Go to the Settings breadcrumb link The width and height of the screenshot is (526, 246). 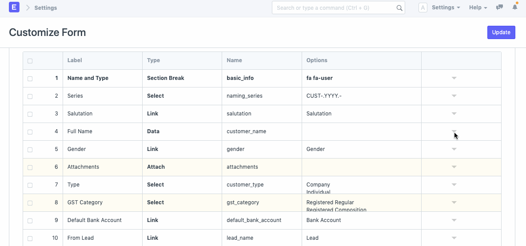(46, 8)
